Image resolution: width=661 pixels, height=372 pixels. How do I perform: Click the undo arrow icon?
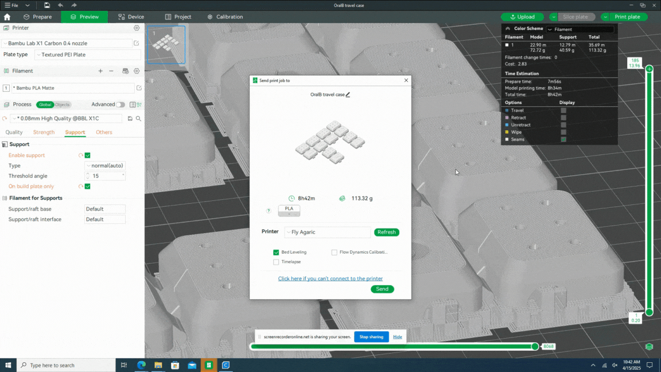tap(60, 6)
